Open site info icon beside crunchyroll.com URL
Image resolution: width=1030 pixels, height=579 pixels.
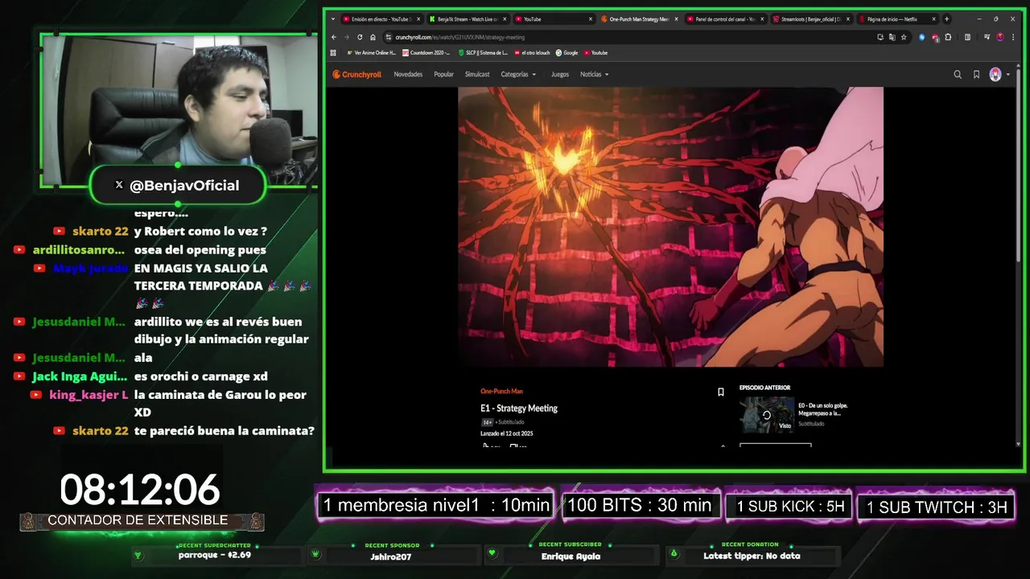click(388, 37)
